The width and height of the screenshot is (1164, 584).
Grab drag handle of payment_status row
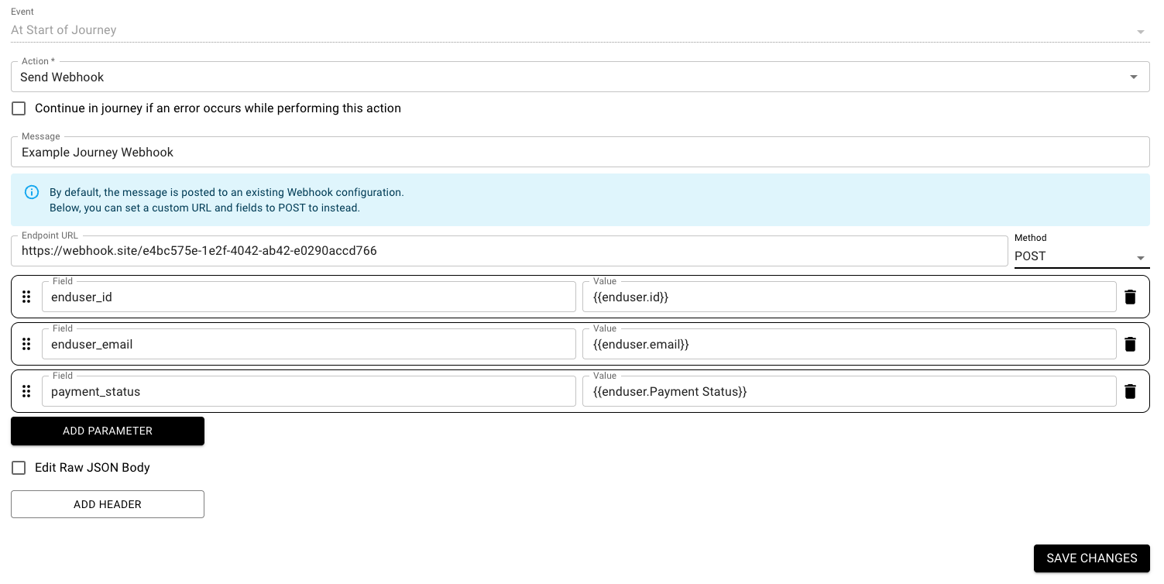(x=26, y=391)
